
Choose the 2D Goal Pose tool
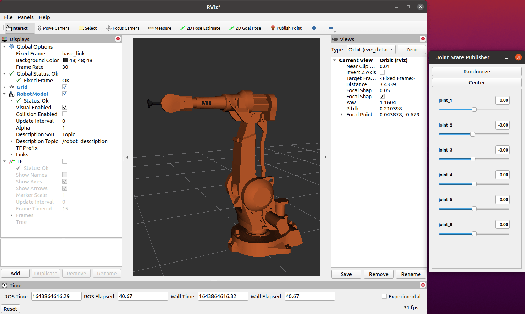tap(245, 28)
